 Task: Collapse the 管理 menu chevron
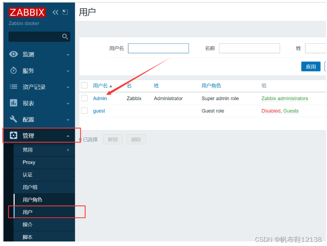[x=68, y=136]
